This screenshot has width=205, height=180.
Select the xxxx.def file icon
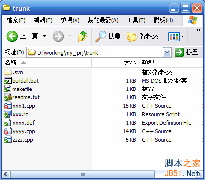pyautogui.click(x=7, y=123)
